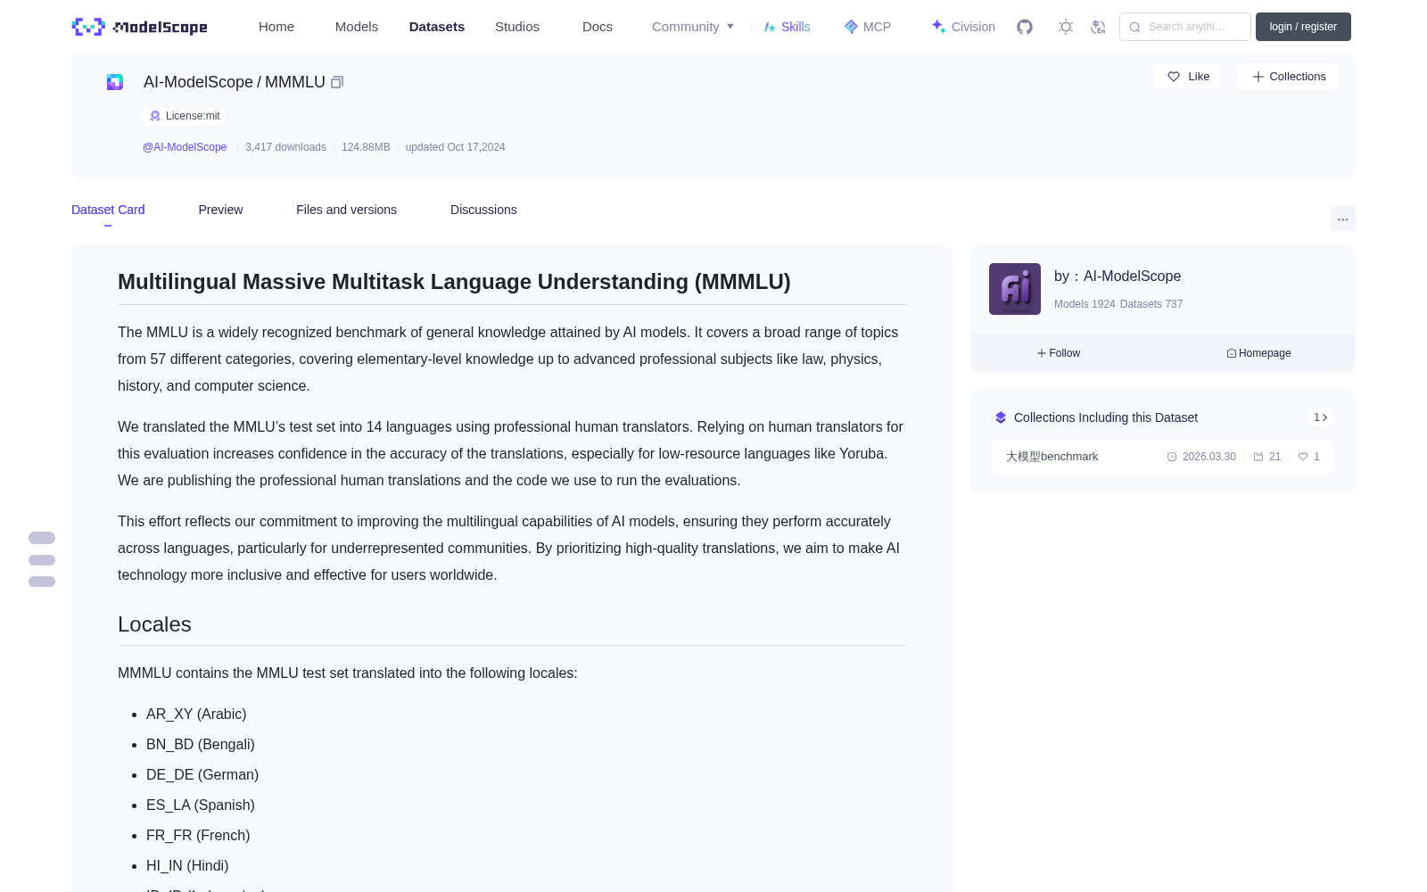1427x892 pixels.
Task: Open the @AI-ModelScope owner link
Action: click(185, 147)
